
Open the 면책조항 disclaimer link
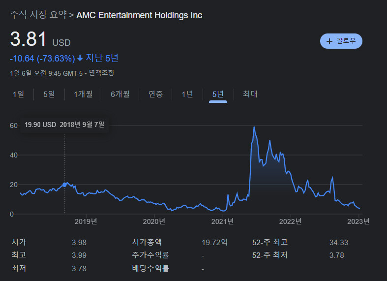(x=101, y=73)
